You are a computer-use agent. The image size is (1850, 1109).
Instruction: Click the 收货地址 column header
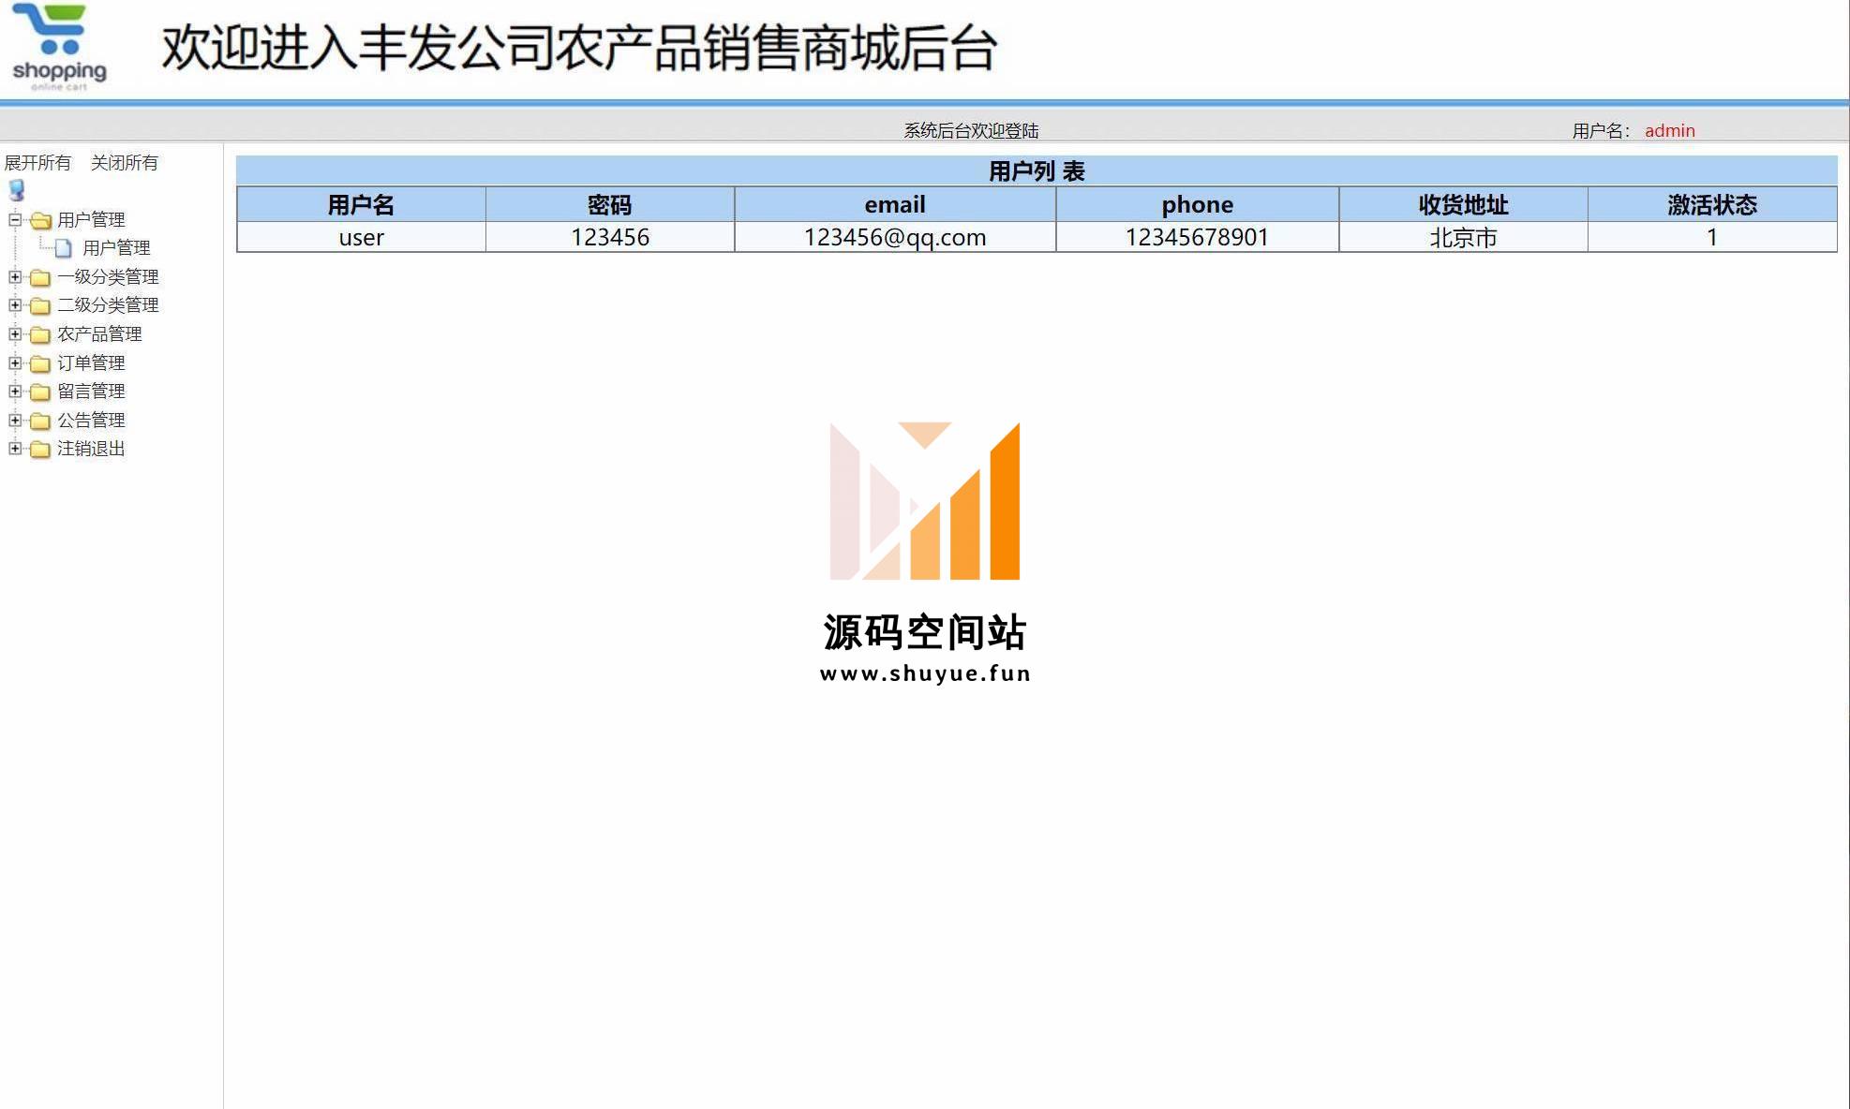[x=1463, y=205]
